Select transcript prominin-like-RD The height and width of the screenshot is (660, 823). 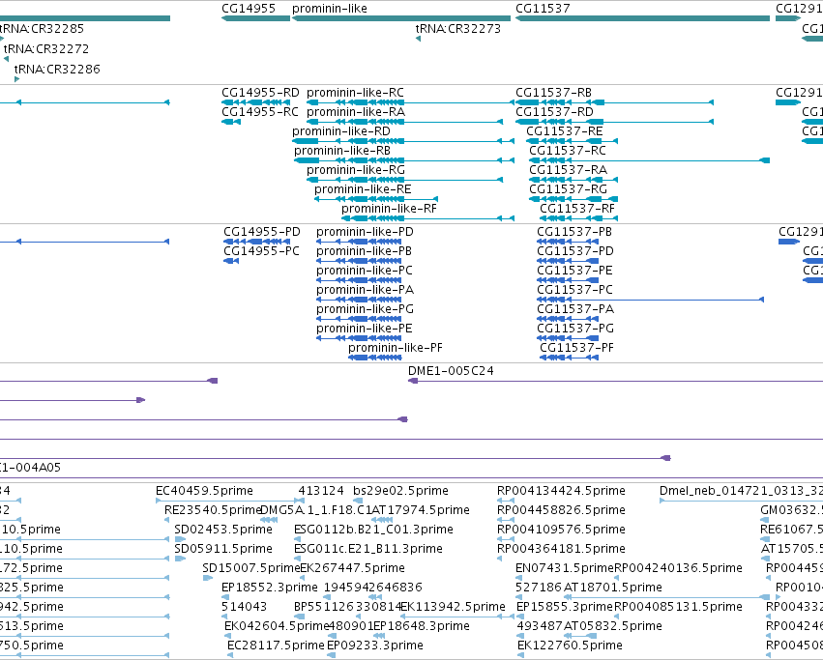(341, 131)
